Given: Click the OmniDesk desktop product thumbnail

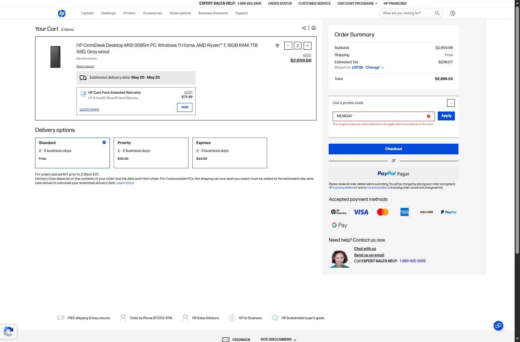Looking at the screenshot, I should click(x=55, y=57).
